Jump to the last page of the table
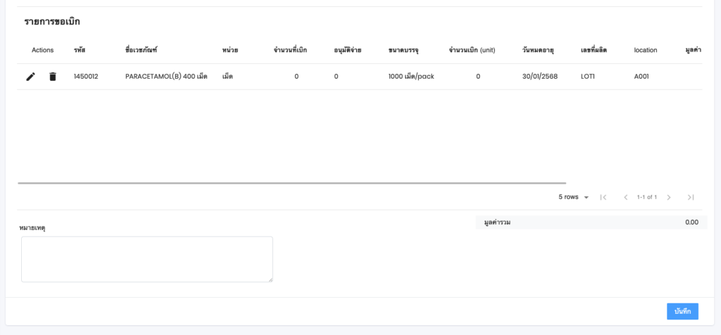 click(x=691, y=197)
